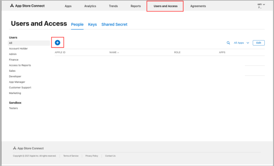The width and height of the screenshot is (274, 166).
Task: Open the Terms of Service link
Action: (x=71, y=156)
